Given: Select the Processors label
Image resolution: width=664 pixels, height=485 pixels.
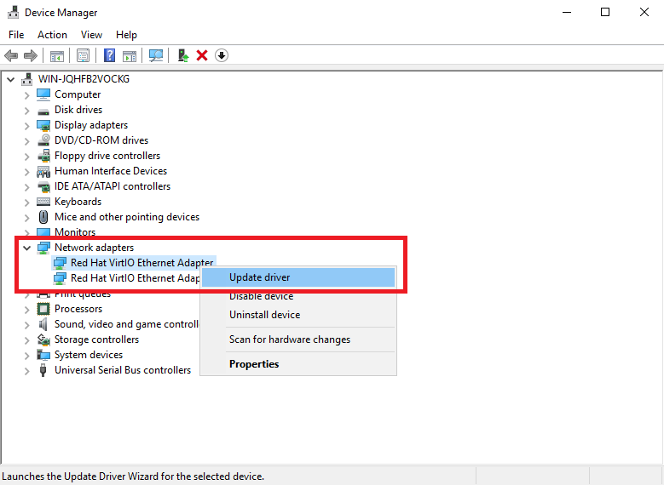Looking at the screenshot, I should point(78,309).
